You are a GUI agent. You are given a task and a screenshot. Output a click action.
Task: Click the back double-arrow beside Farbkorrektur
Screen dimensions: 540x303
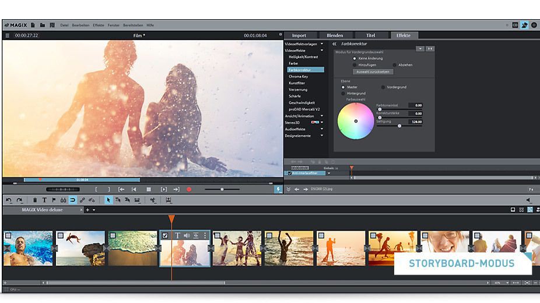335,44
